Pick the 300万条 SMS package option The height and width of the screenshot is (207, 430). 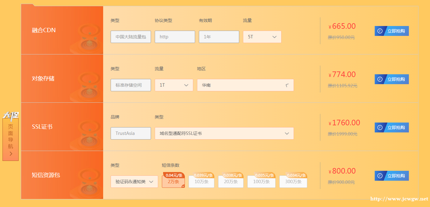[293, 182]
